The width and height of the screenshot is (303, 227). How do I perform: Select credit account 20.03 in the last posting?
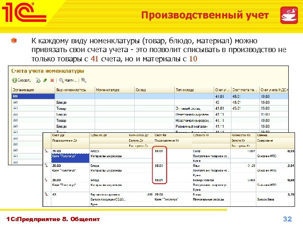tap(159, 194)
